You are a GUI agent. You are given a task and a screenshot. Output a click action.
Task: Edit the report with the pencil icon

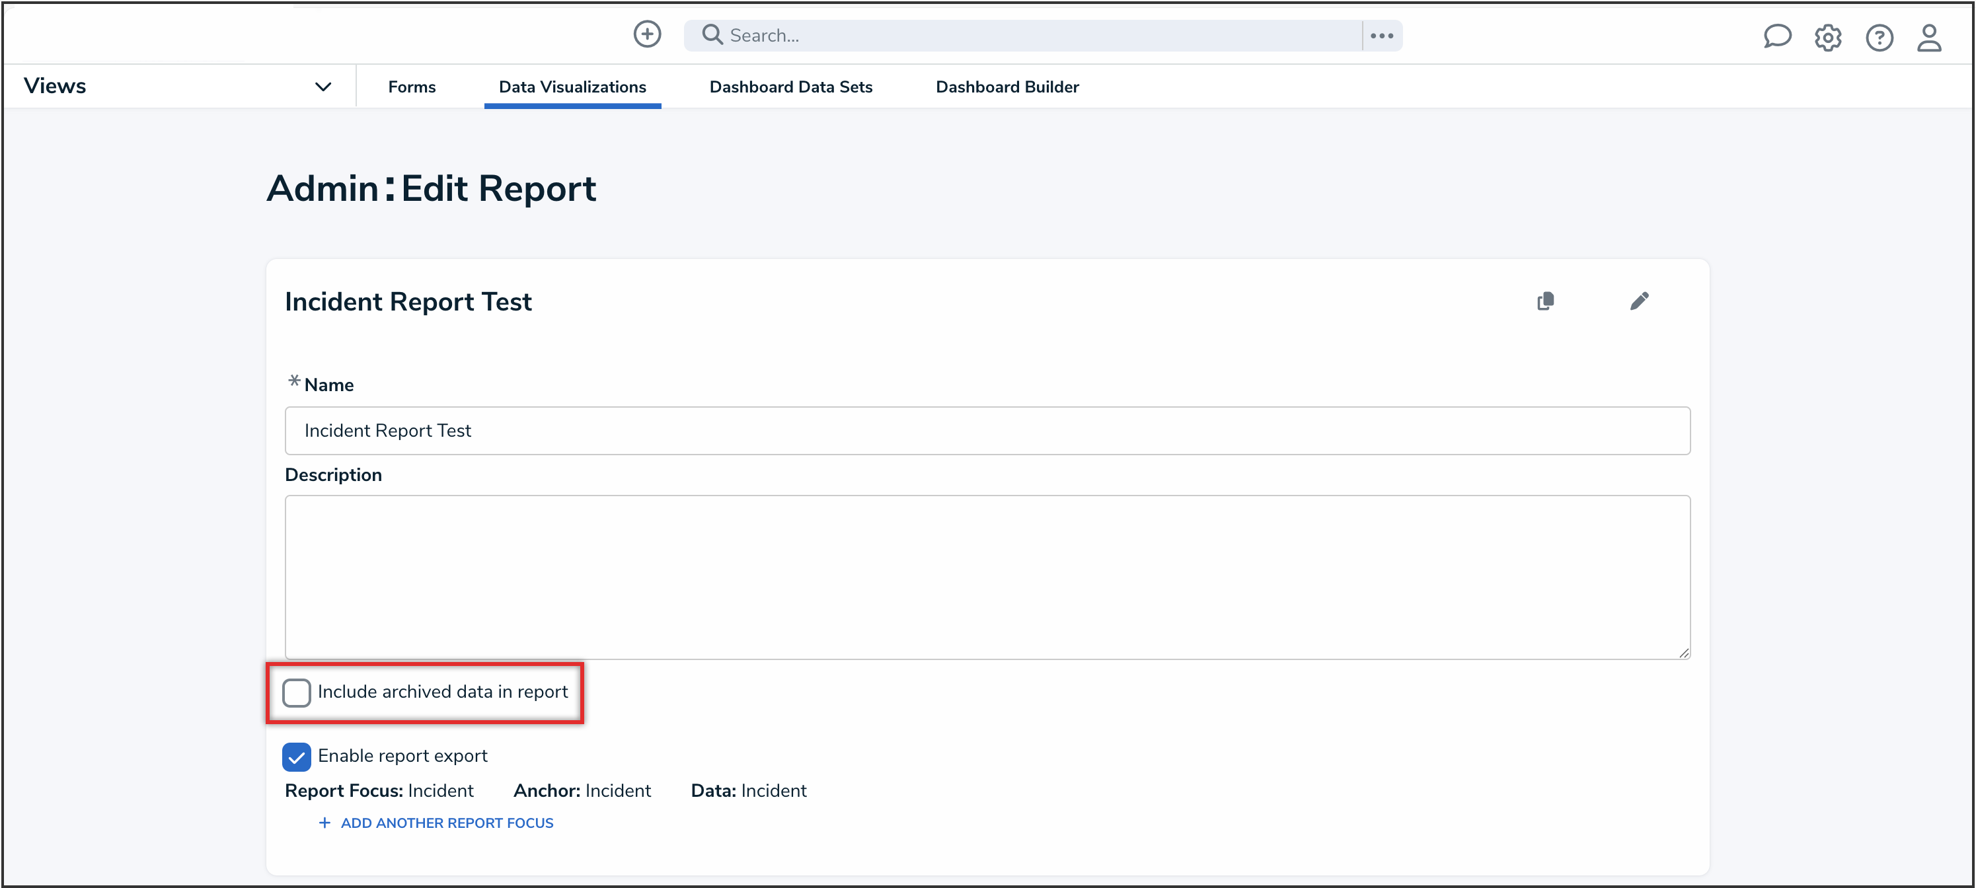click(x=1640, y=301)
